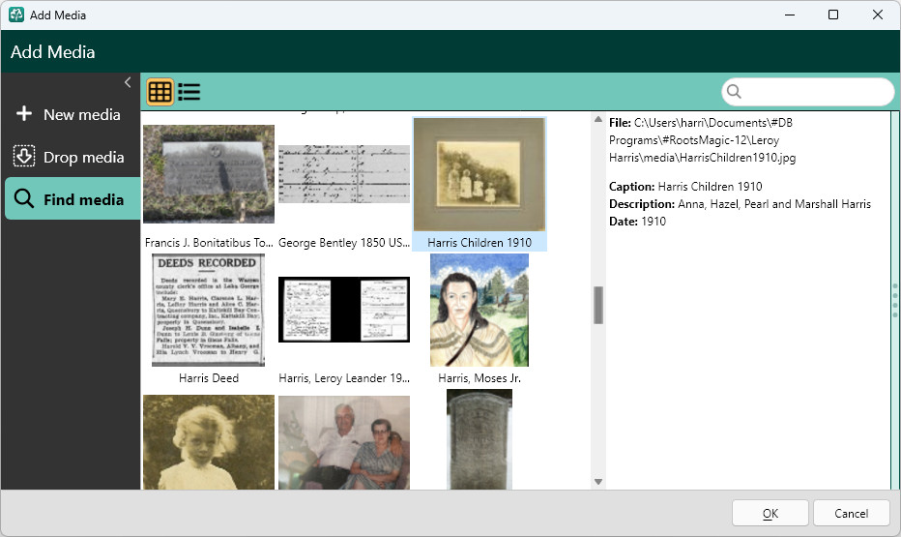This screenshot has width=901, height=537.
Task: Click the 'George Bentley 1850 US...' label
Action: pos(344,243)
